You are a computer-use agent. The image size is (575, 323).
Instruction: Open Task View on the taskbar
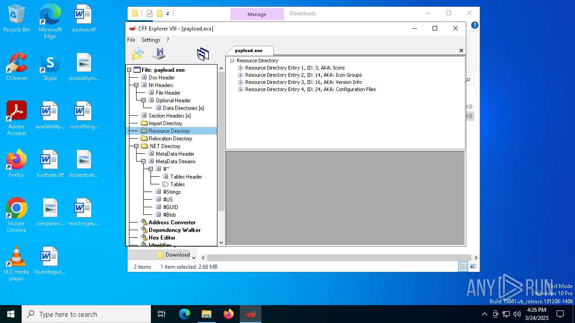click(x=162, y=314)
